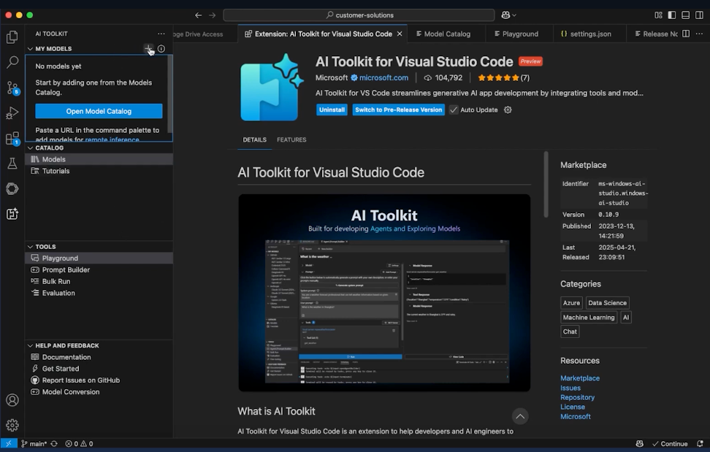Viewport: 710px width, 452px height.
Task: Click the customer-solutions search field
Action: point(359,15)
